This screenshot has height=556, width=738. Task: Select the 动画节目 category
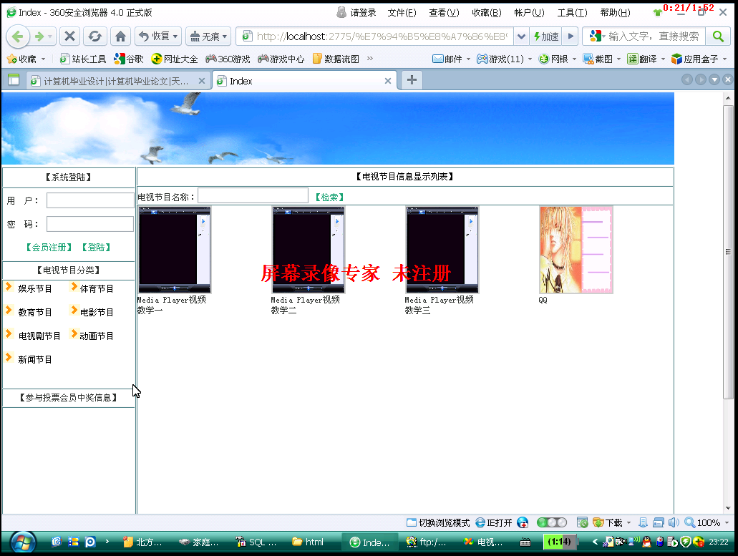point(97,336)
